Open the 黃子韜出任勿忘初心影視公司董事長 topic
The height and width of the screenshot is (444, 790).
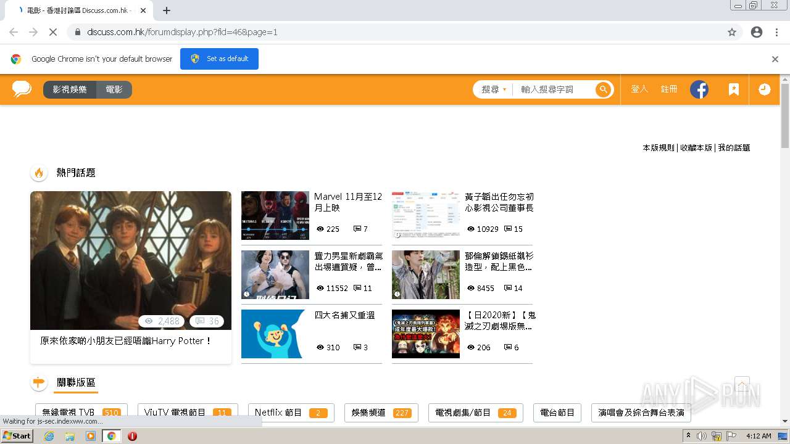tap(499, 202)
